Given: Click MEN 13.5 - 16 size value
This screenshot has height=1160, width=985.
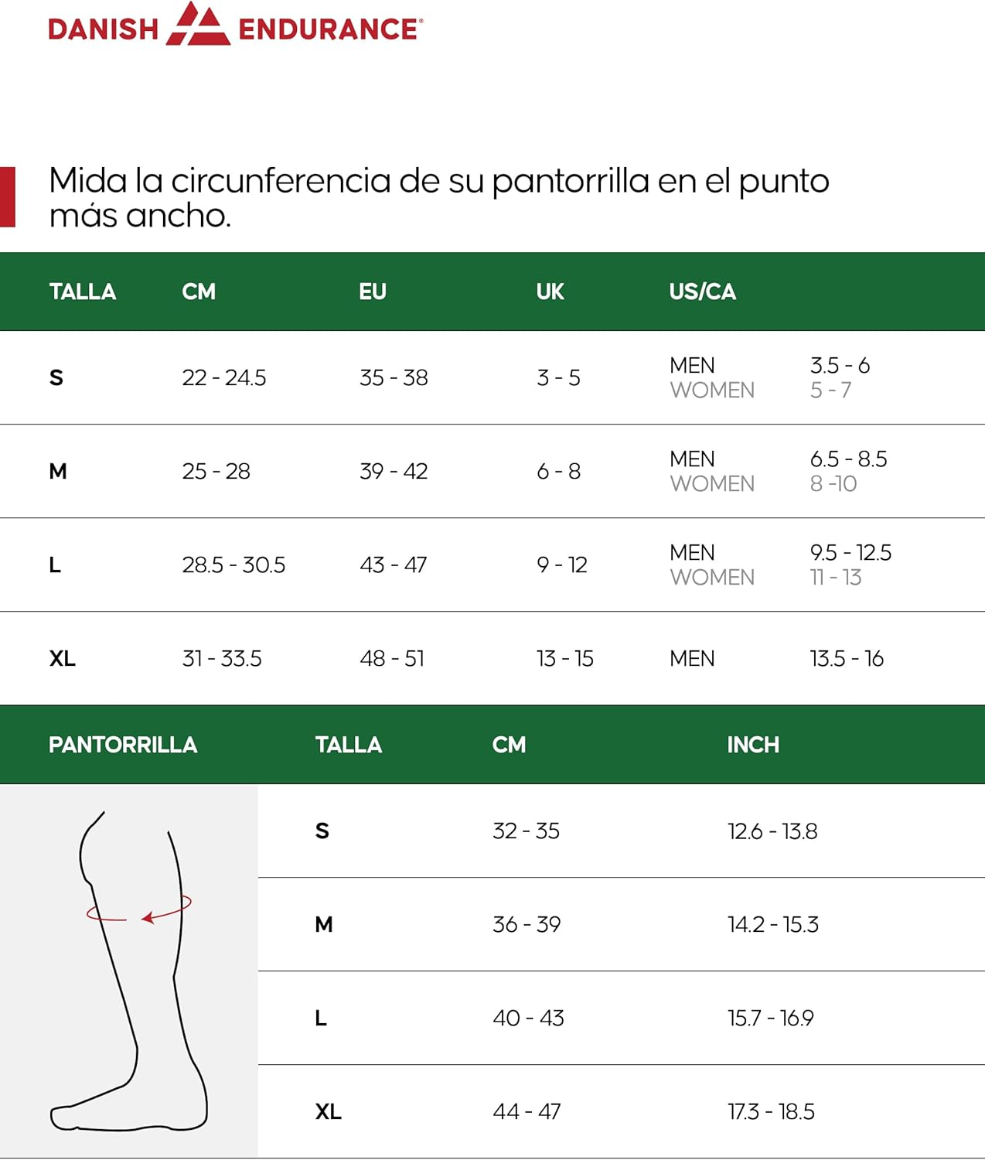Looking at the screenshot, I should pos(847,658).
